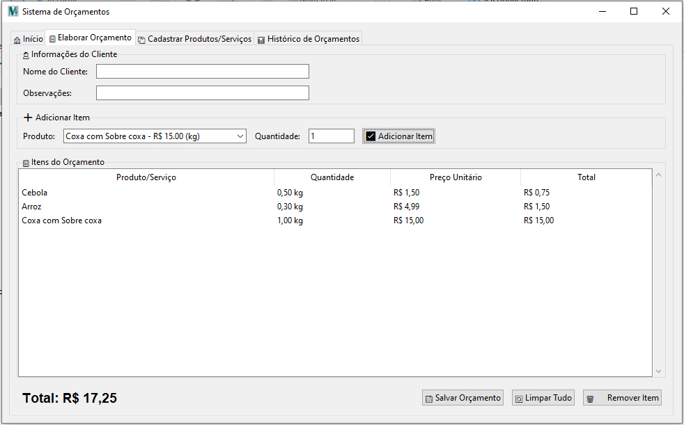
Task: Open the Produto dropdown list
Action: click(x=240, y=136)
